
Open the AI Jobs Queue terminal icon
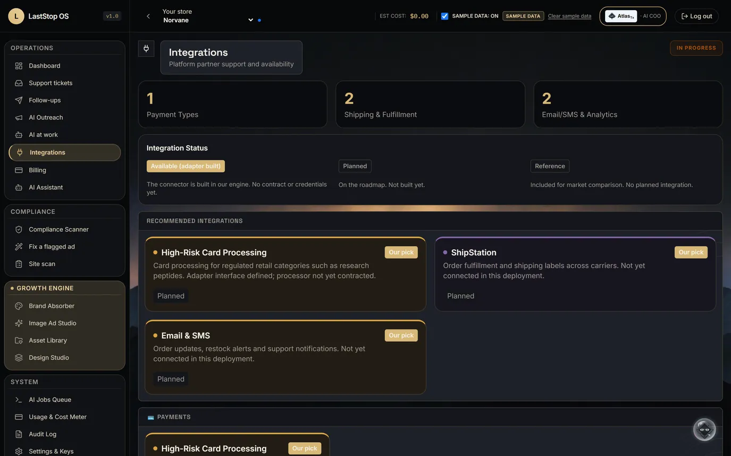(x=19, y=400)
